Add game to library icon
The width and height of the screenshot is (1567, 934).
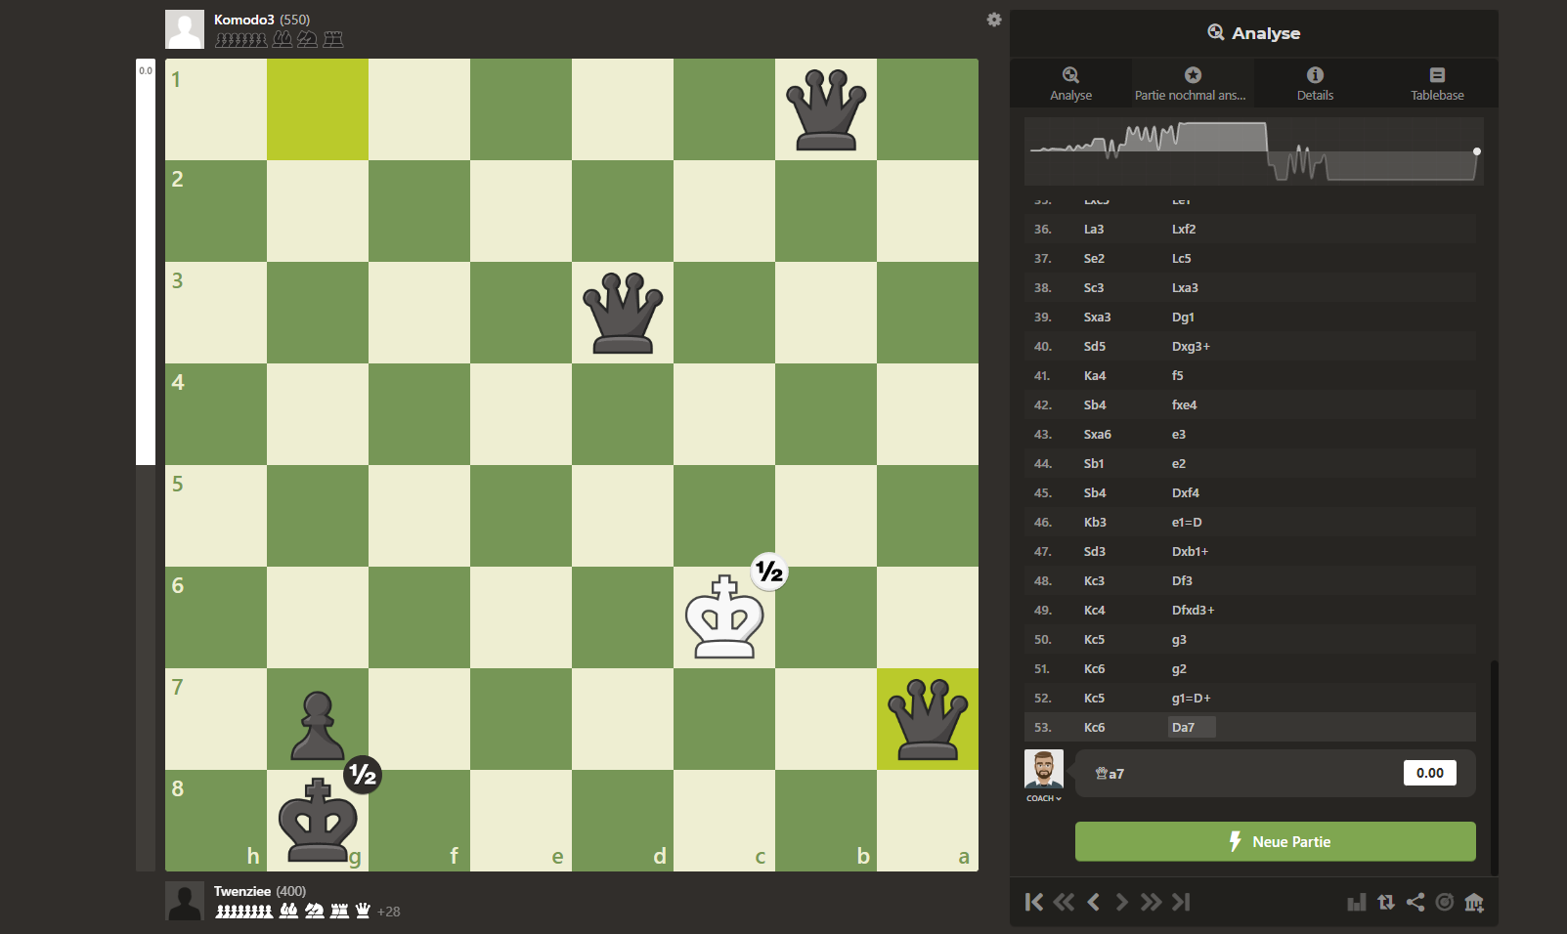tap(1474, 902)
